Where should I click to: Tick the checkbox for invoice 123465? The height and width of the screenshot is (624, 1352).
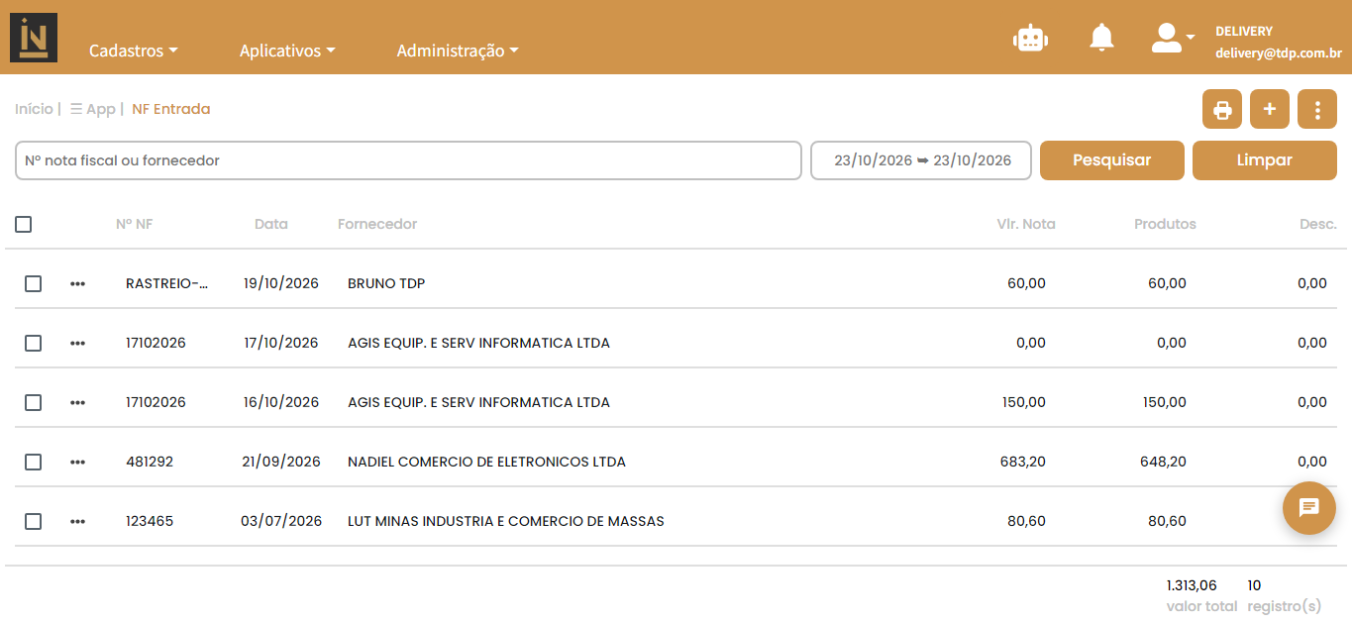[33, 522]
